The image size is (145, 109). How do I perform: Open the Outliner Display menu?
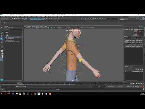point(6,28)
